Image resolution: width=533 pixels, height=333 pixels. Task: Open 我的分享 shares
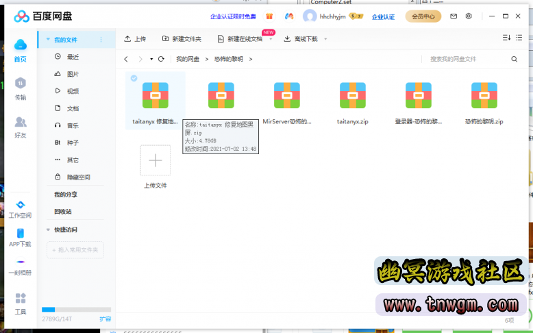66,195
